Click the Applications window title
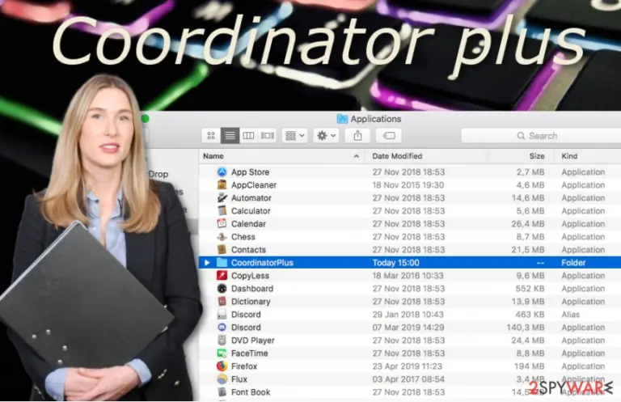Image resolution: width=621 pixels, height=402 pixels. coord(375,119)
